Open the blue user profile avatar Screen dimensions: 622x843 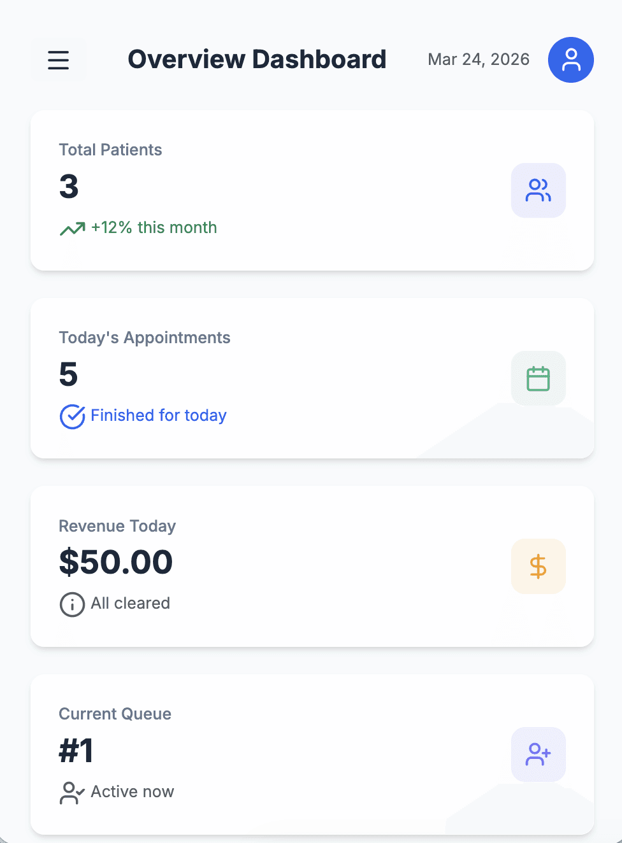pos(571,60)
